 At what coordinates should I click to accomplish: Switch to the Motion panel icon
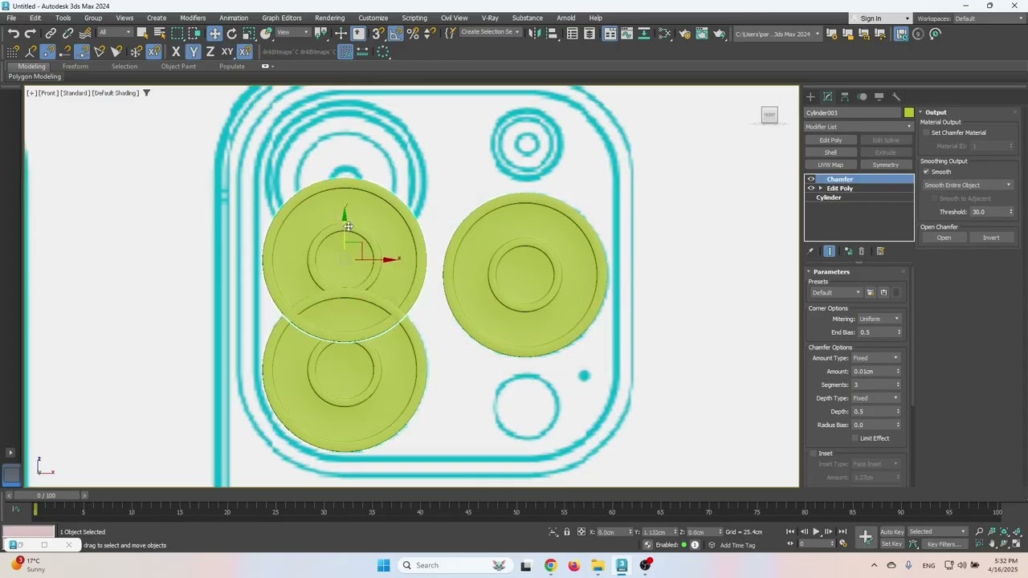point(862,96)
